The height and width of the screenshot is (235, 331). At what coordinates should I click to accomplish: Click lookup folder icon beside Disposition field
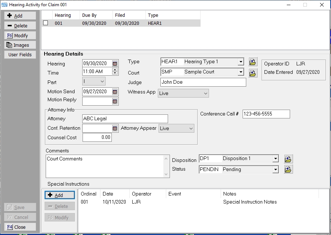[x=288, y=159]
